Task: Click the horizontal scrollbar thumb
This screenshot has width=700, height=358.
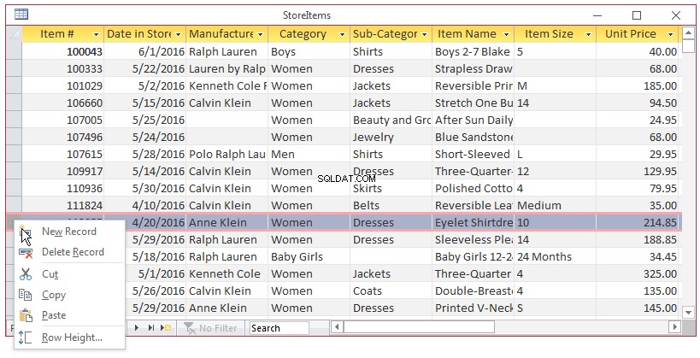Action: coord(419,327)
